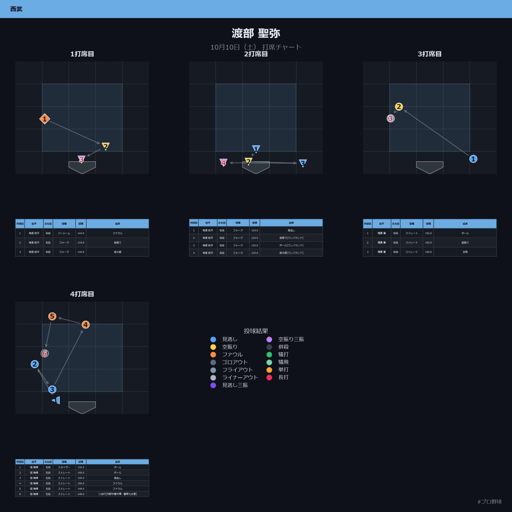
Task: Click the ファウル orange legend swatch
Action: 213,354
